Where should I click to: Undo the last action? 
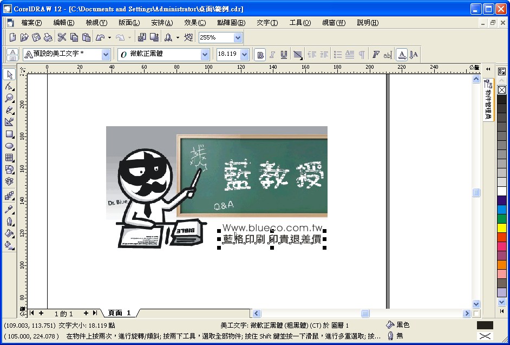100,37
